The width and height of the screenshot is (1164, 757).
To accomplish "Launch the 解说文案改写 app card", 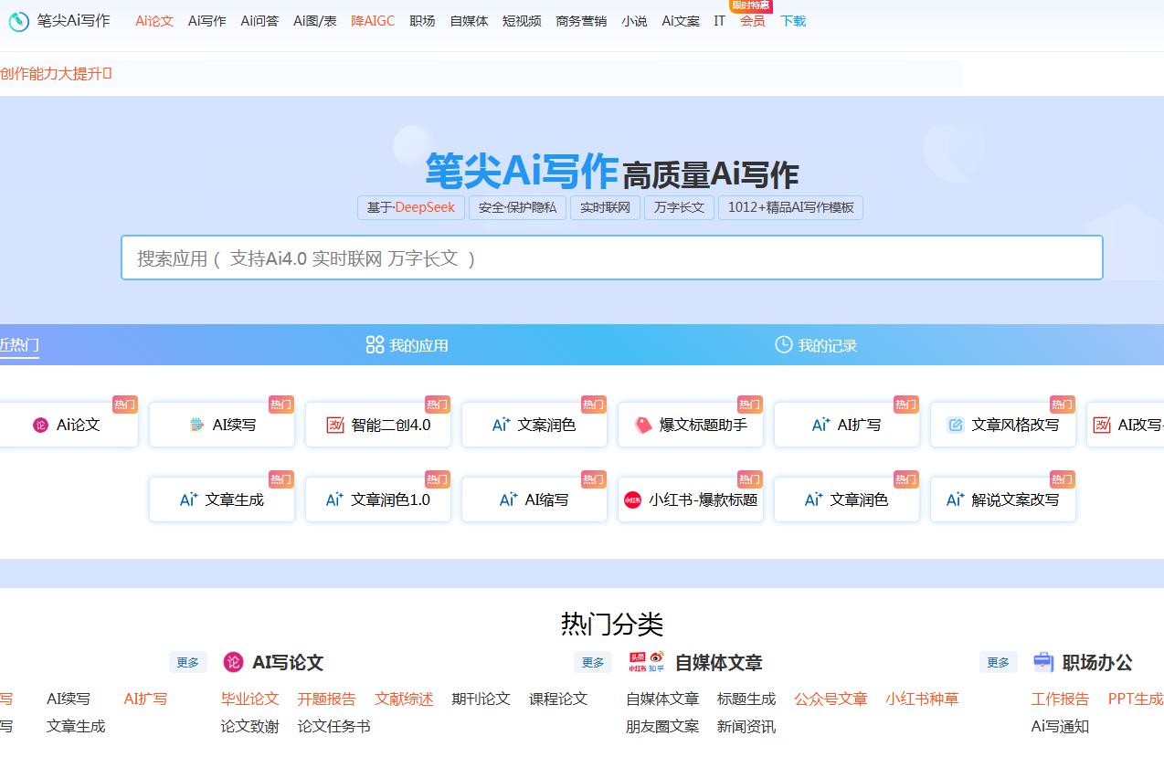I will pyautogui.click(x=1003, y=499).
